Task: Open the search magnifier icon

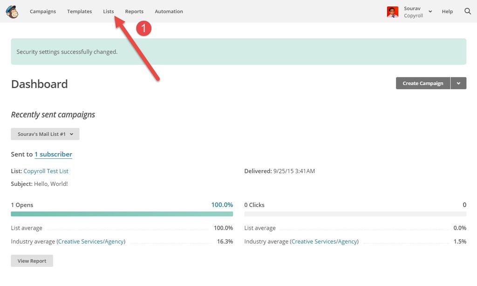Action: [x=468, y=11]
